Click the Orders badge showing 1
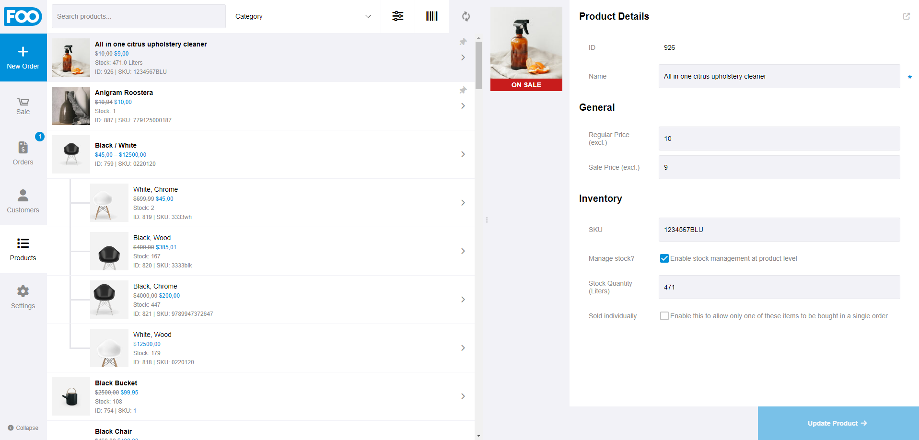919x440 pixels. click(40, 137)
